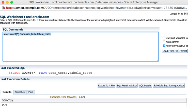Screen dimensions: 188x108
Task: Open the Plan tab
Action: [x=30, y=92]
